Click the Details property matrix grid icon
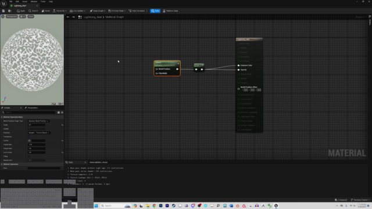Viewport: 372px width, 209px height. coord(59,112)
